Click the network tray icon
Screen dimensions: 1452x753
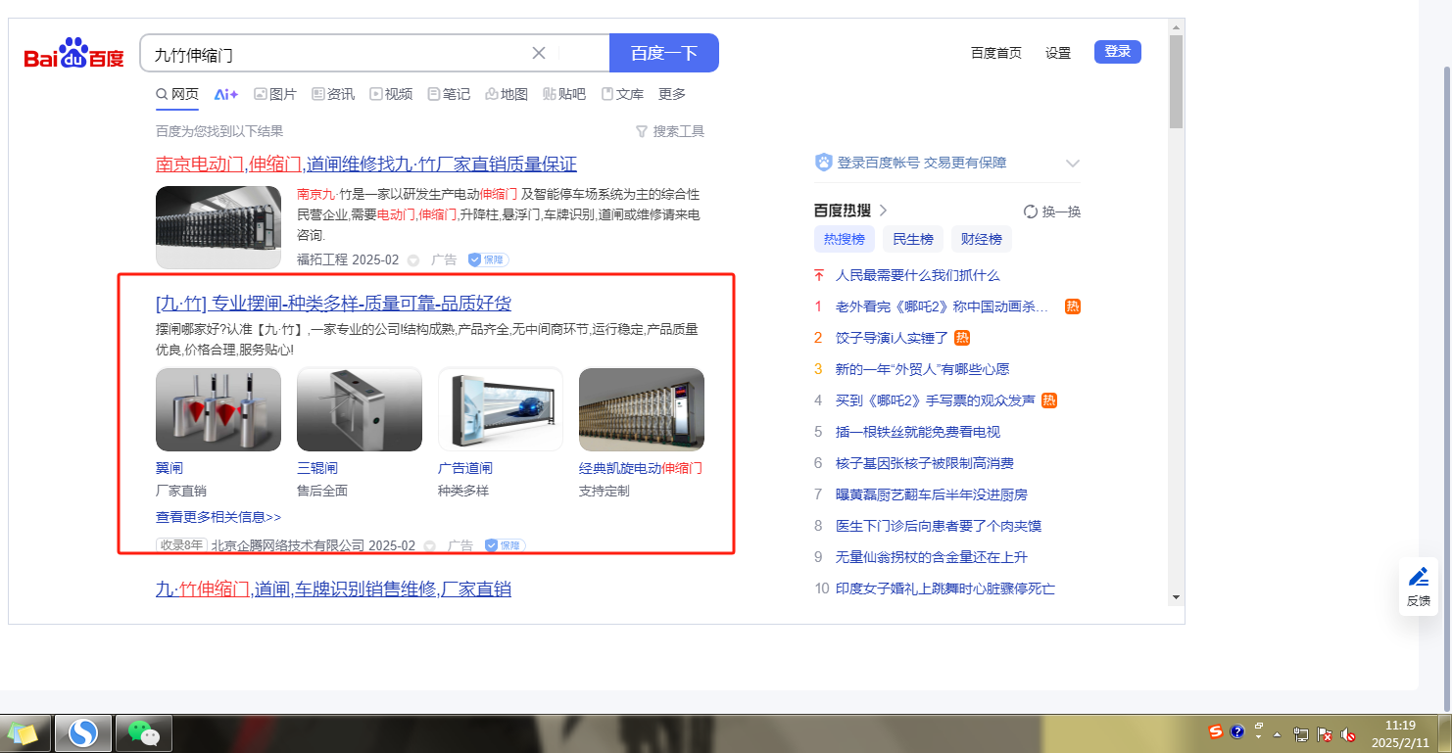(x=1301, y=733)
